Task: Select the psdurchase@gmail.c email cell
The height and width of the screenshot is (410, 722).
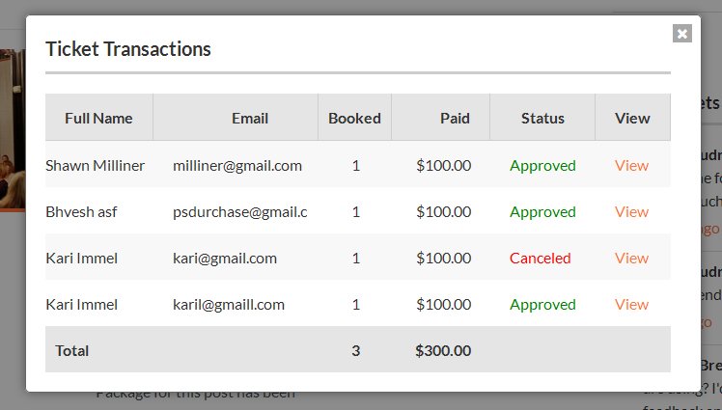Action: pyautogui.click(x=240, y=212)
